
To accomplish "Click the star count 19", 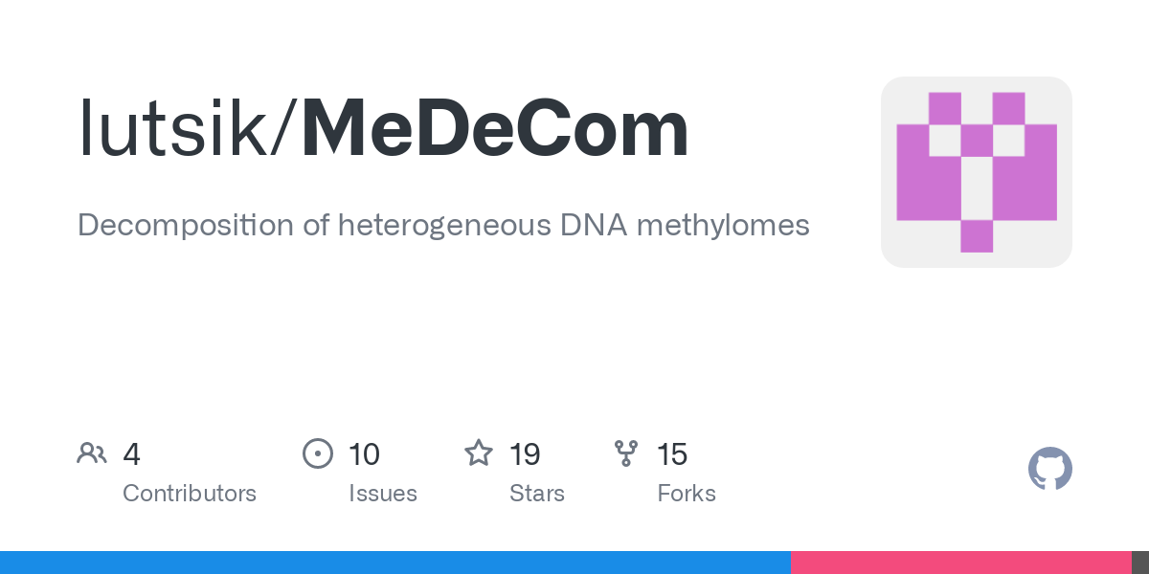I will pyautogui.click(x=525, y=454).
